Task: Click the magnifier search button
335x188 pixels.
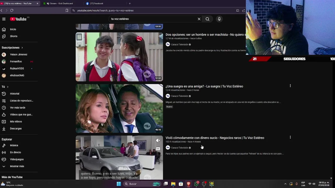Action: coord(207,19)
